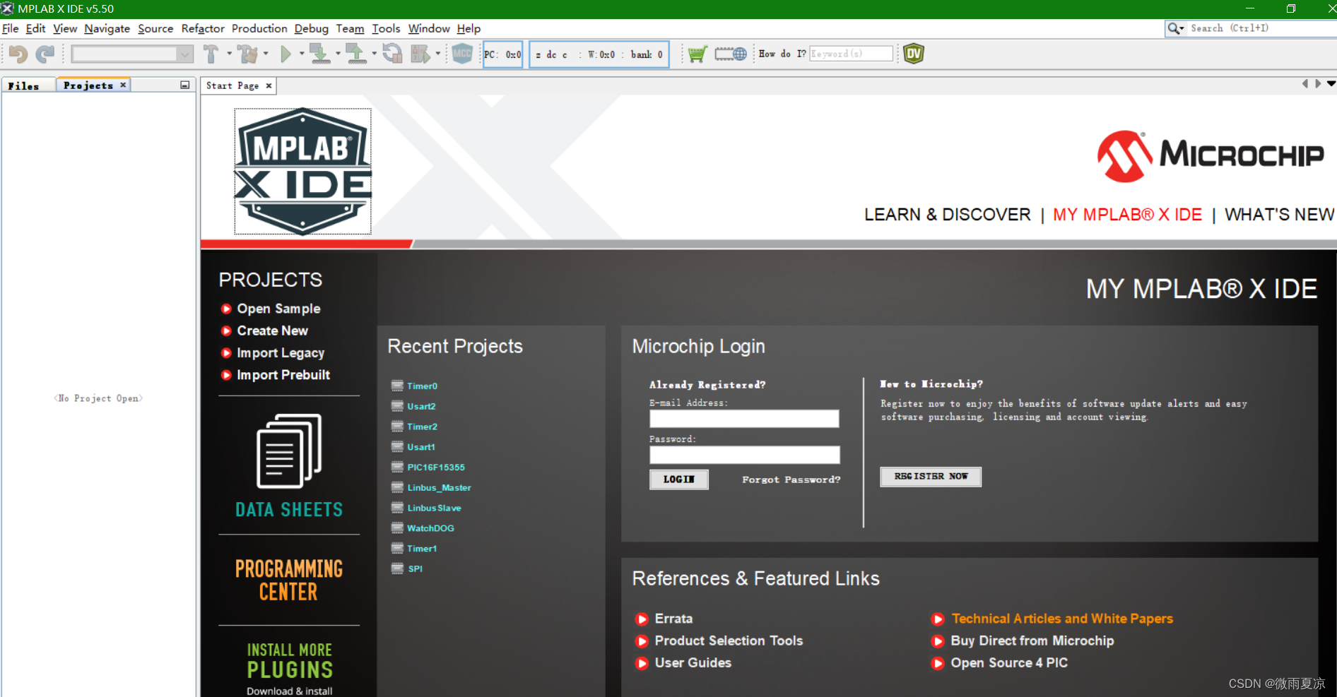The width and height of the screenshot is (1337, 697).
Task: Click the device support globe icon
Action: (731, 54)
